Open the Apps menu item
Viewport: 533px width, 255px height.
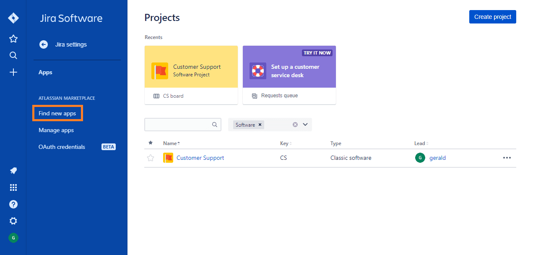click(45, 72)
